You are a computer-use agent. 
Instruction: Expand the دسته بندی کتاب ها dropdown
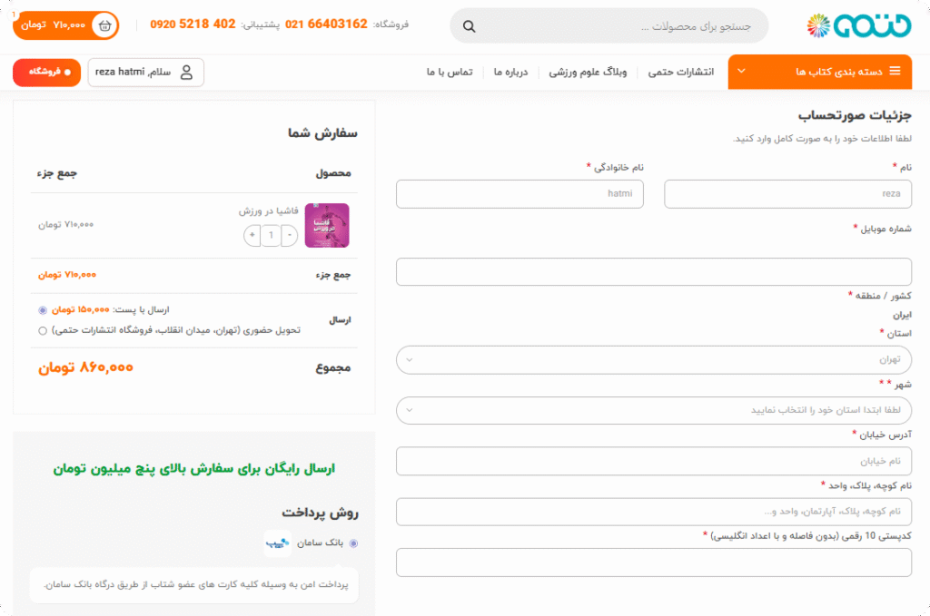(x=820, y=72)
